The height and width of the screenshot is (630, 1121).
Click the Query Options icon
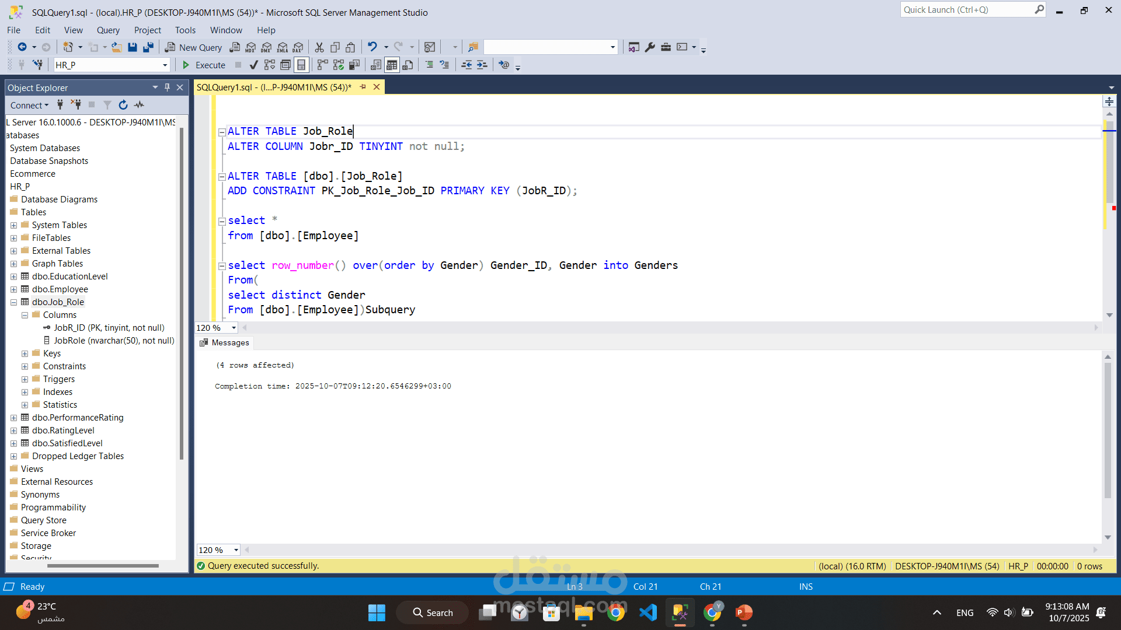pyautogui.click(x=286, y=65)
